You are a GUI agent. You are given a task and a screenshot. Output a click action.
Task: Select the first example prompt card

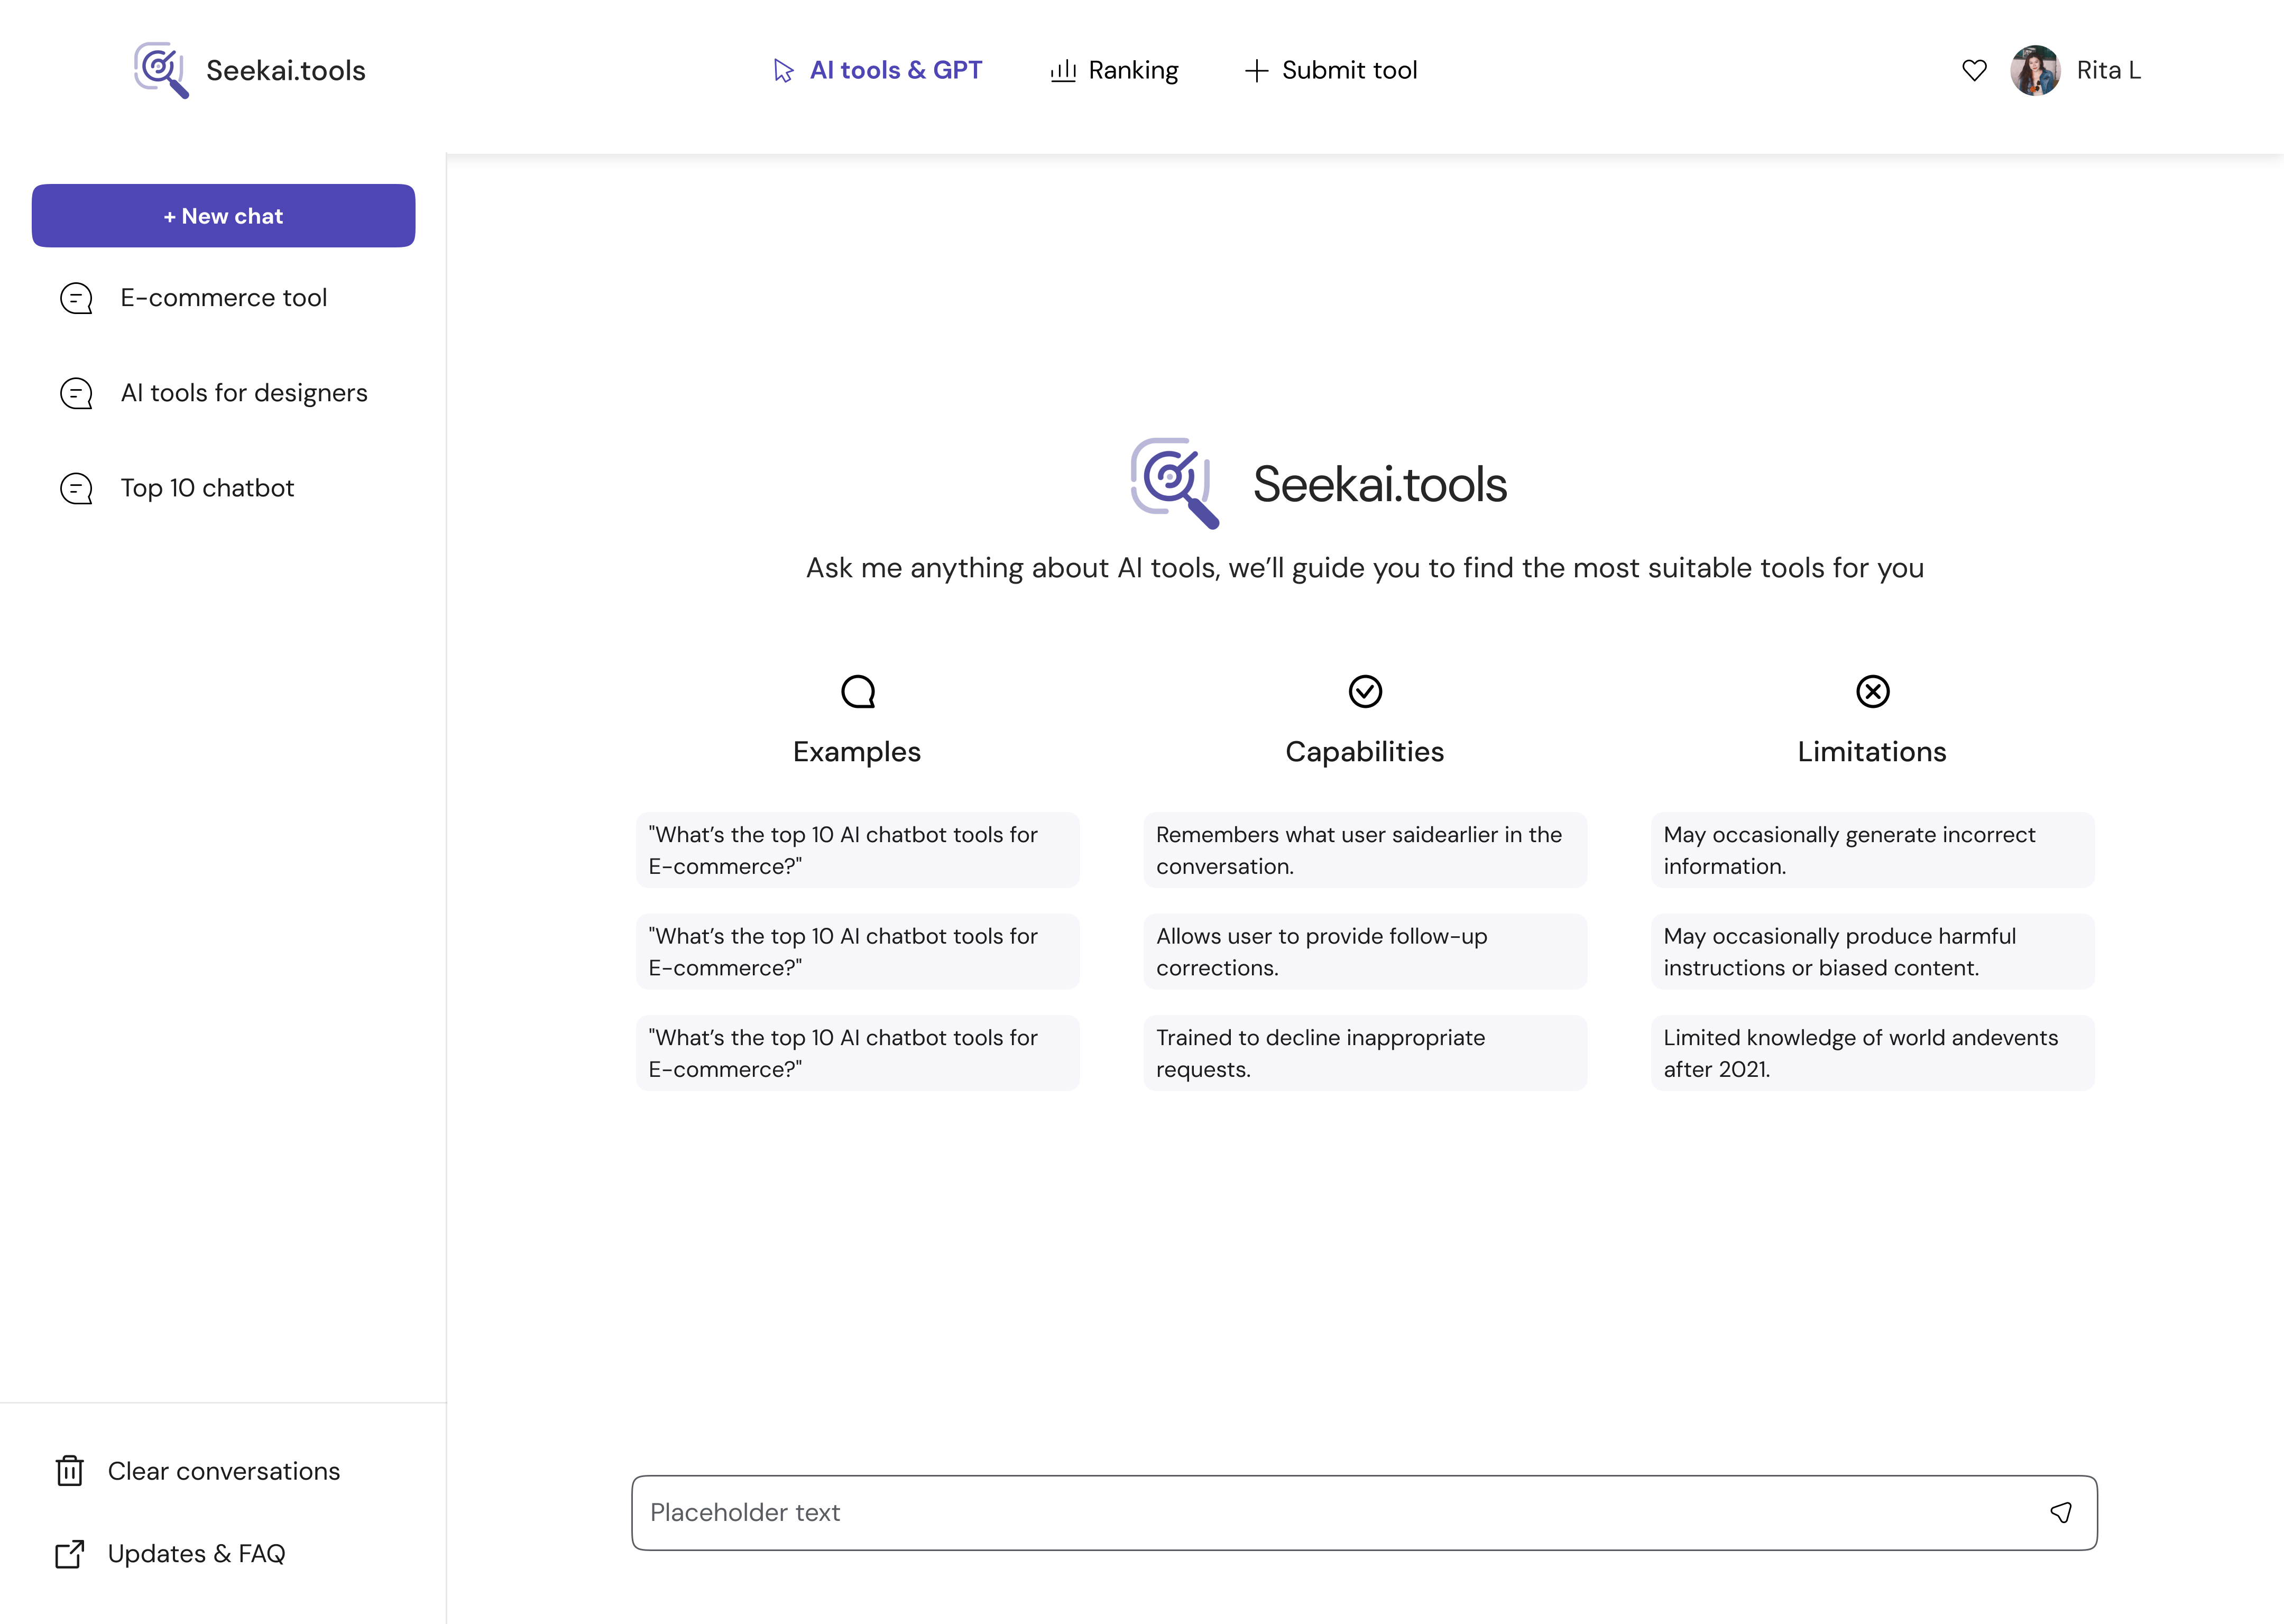(857, 850)
